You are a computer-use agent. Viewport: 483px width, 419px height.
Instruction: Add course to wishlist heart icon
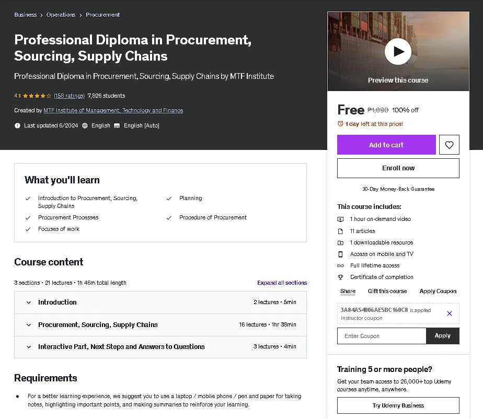tap(449, 145)
